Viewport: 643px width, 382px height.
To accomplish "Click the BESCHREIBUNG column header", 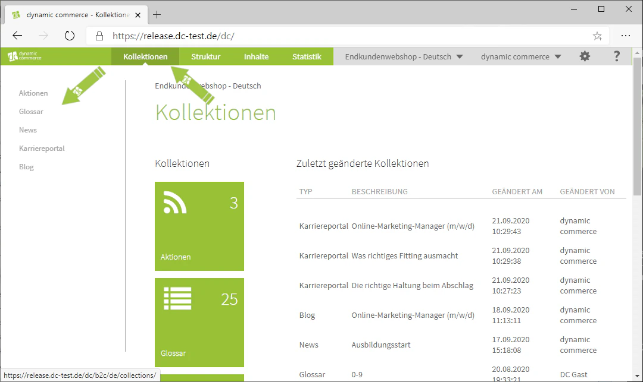I will (x=379, y=191).
